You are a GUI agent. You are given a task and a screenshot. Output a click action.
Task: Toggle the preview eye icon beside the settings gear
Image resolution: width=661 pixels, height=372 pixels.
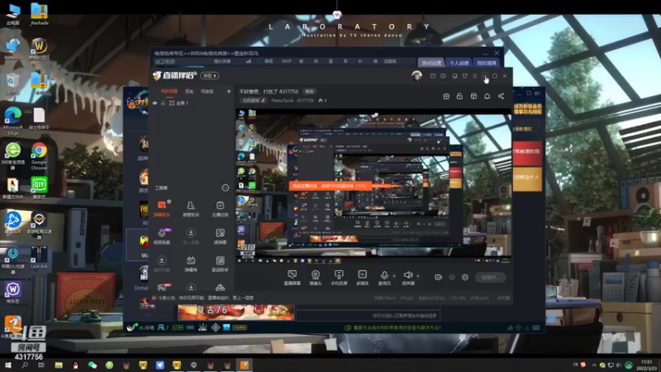[x=452, y=277]
